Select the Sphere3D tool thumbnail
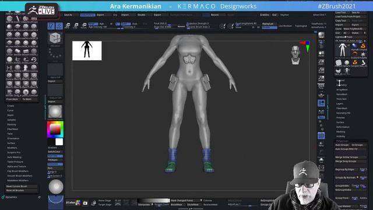The height and width of the screenshot is (210, 373). tap(346, 62)
